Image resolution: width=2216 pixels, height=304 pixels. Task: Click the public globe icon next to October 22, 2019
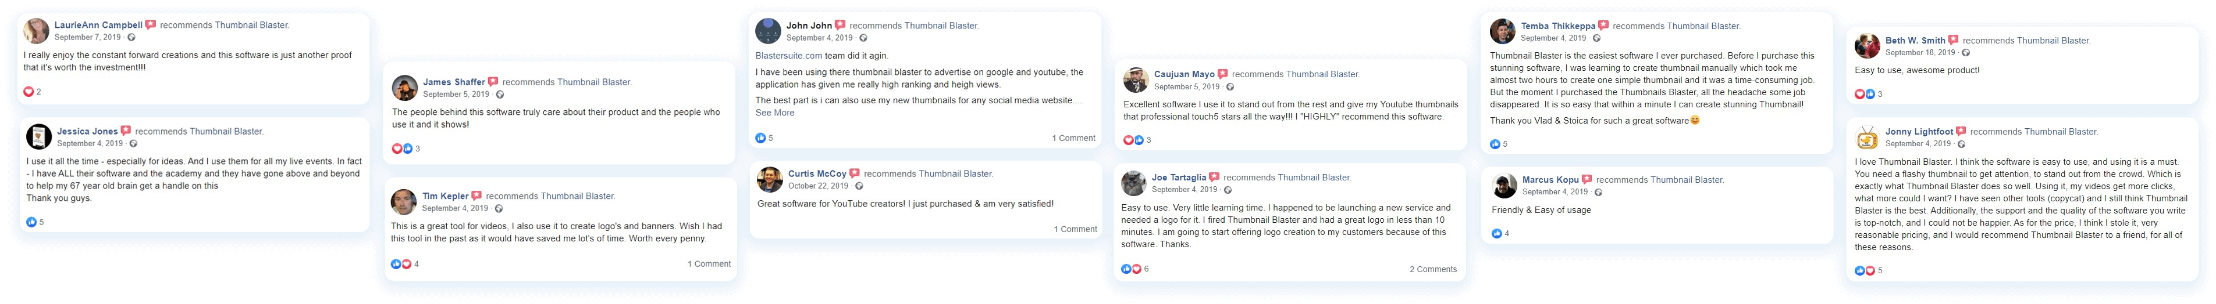pos(859,186)
